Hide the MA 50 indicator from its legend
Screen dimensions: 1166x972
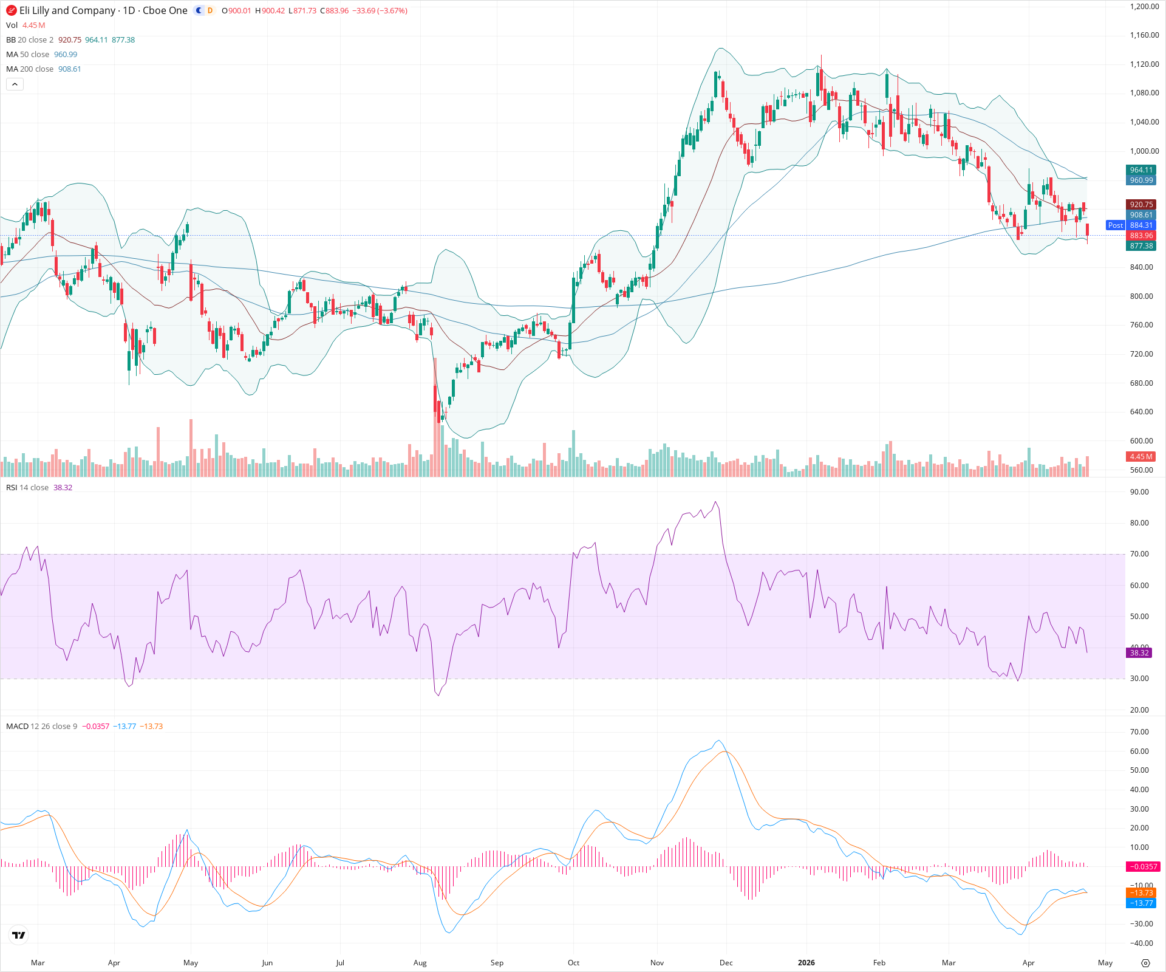pyautogui.click(x=28, y=54)
